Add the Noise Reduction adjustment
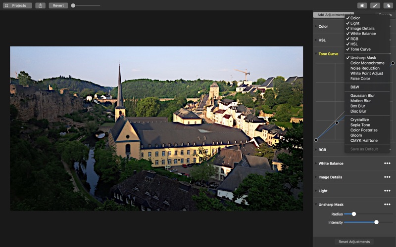This screenshot has width=396, height=247. 367,68
